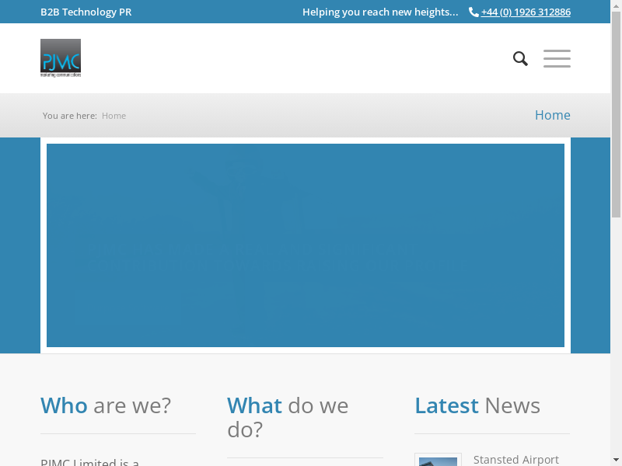The height and width of the screenshot is (466, 622).
Task: Click the 'You are here:' breadcrumb label
Action: (x=70, y=116)
